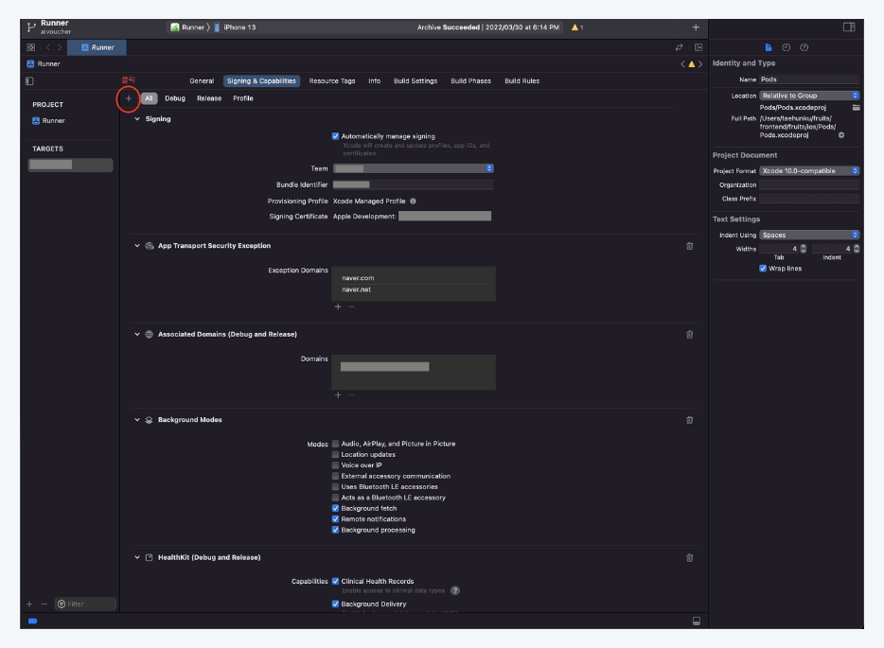Collapse Associated Domains section
Image resolution: width=884 pixels, height=648 pixels.
[137, 334]
